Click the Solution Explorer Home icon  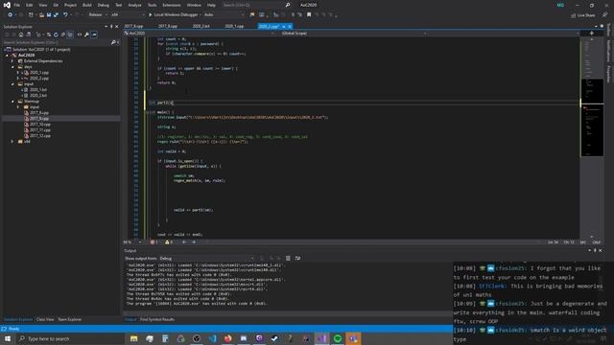[x=21, y=34]
